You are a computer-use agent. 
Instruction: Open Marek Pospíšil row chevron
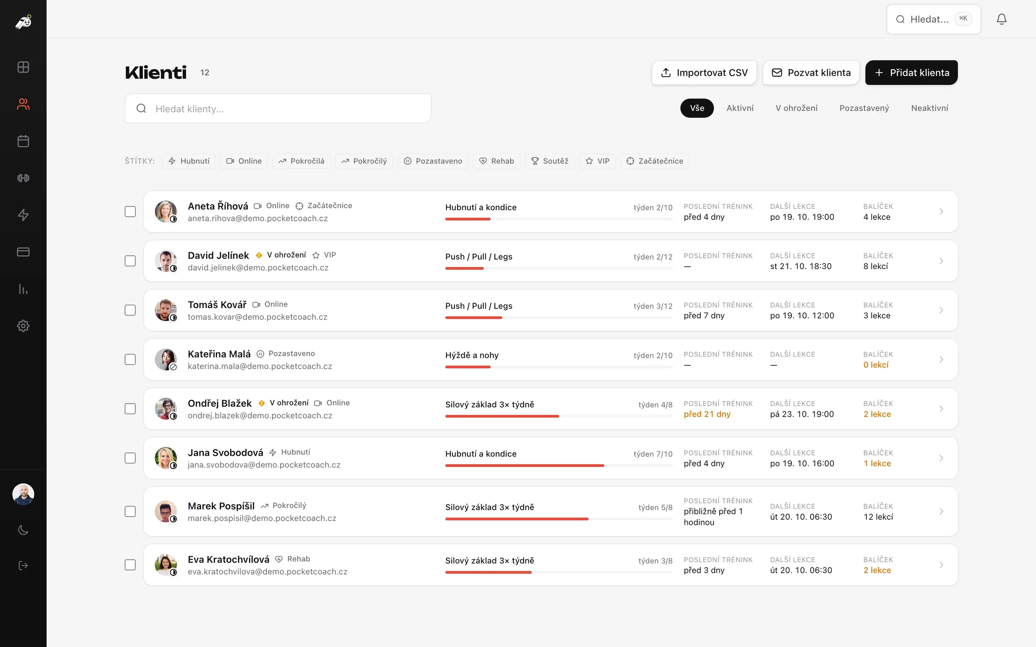click(x=941, y=512)
